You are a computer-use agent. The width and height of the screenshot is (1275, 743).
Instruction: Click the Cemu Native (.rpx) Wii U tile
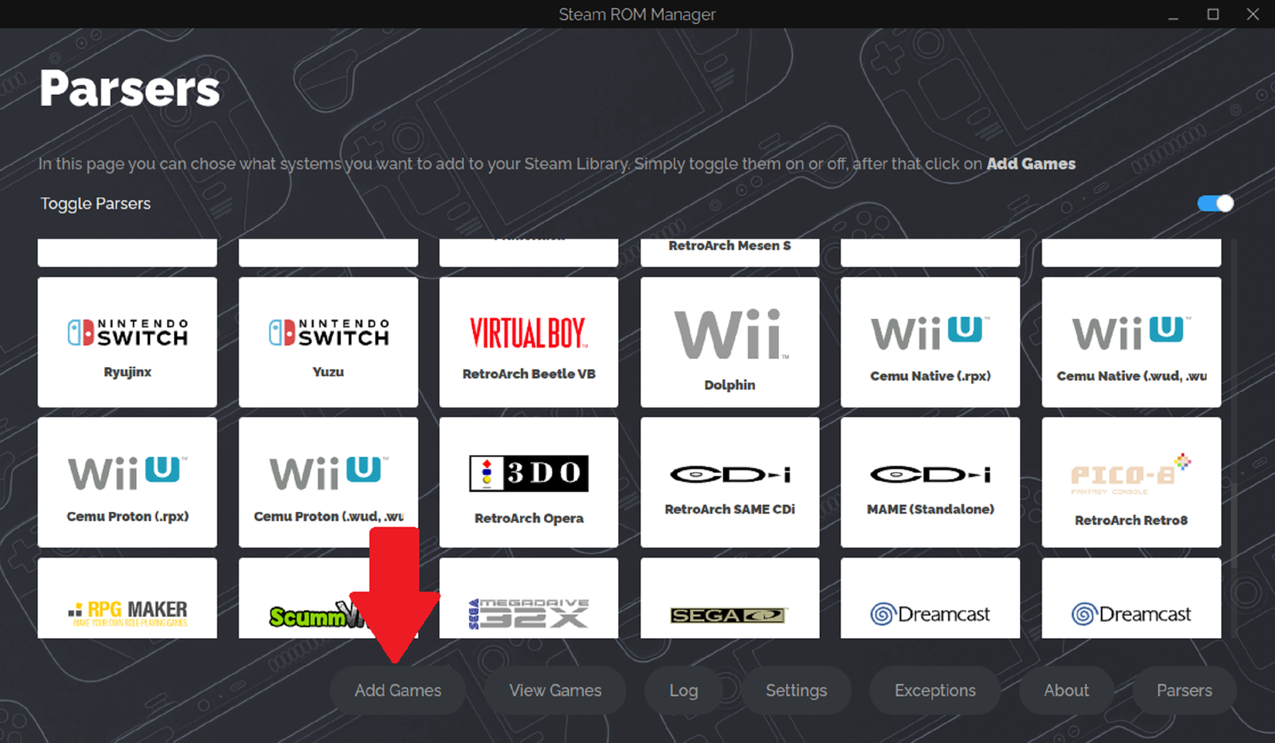tap(930, 342)
